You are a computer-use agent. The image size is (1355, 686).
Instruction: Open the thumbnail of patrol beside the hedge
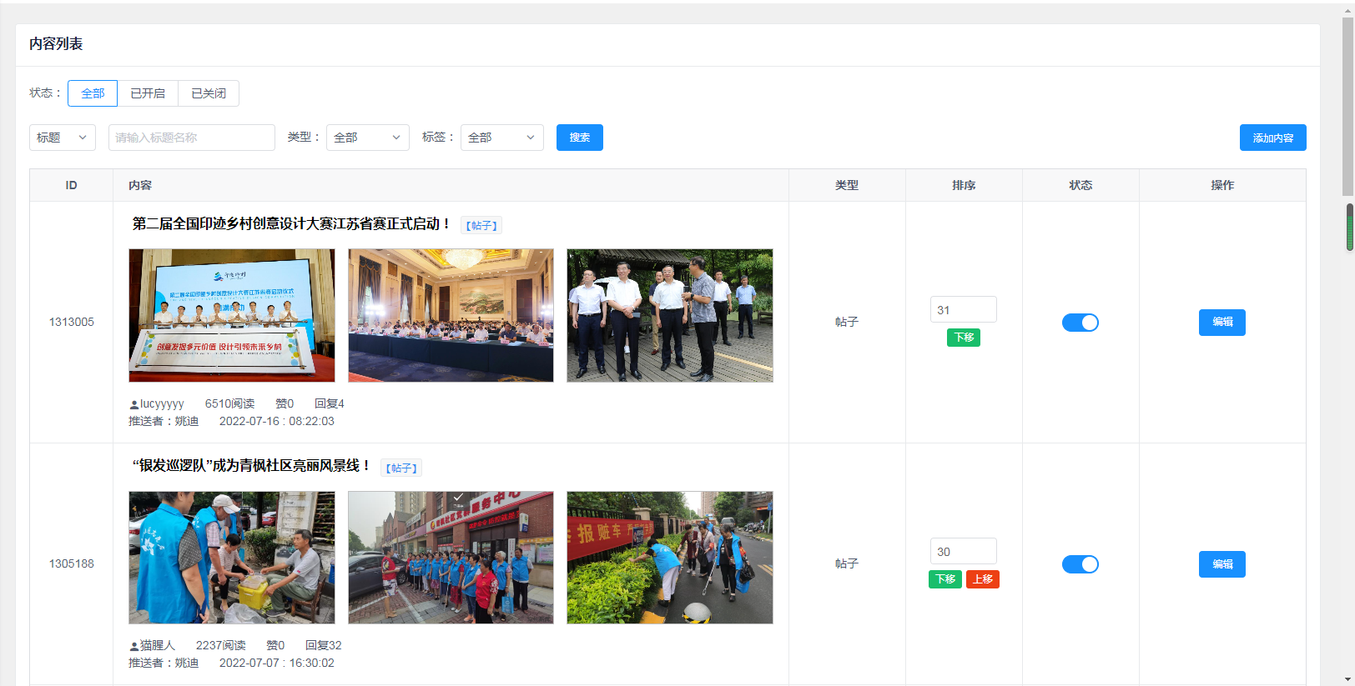tap(670, 558)
